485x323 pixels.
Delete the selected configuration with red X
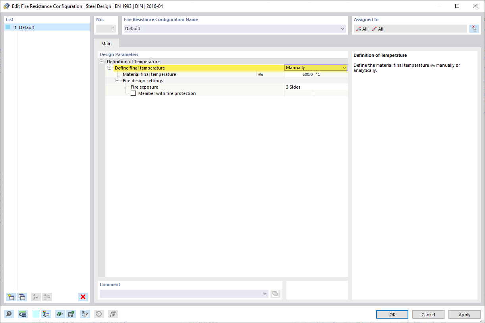click(x=83, y=297)
